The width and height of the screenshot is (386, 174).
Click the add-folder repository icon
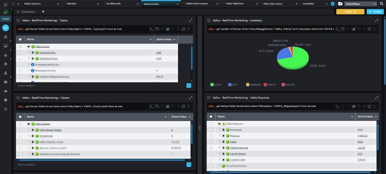[340, 4]
